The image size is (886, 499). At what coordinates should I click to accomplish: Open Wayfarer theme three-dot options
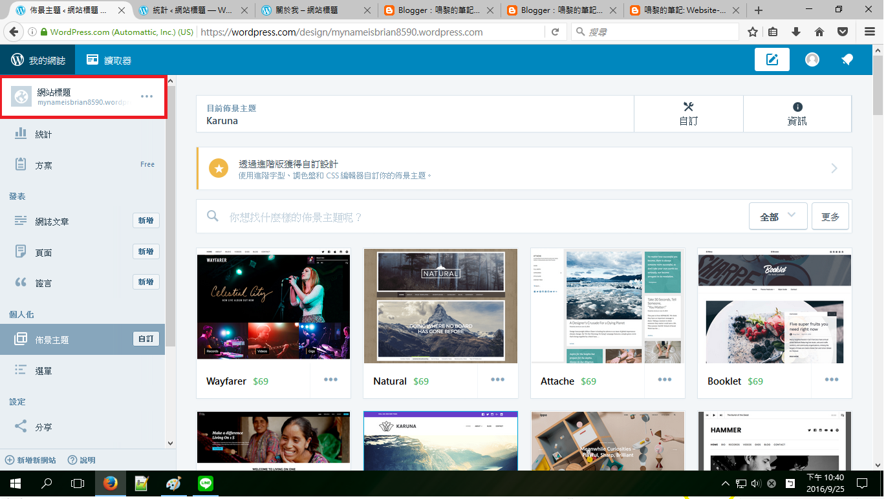pos(330,380)
